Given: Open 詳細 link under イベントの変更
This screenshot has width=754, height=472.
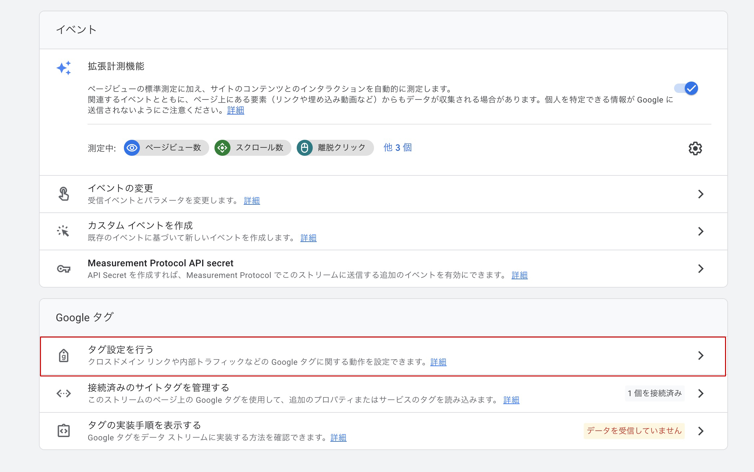Looking at the screenshot, I should pyautogui.click(x=252, y=200).
